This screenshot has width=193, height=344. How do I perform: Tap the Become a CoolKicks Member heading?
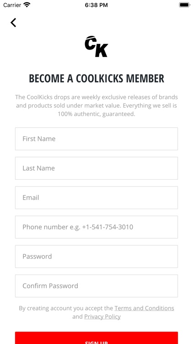[96, 78]
